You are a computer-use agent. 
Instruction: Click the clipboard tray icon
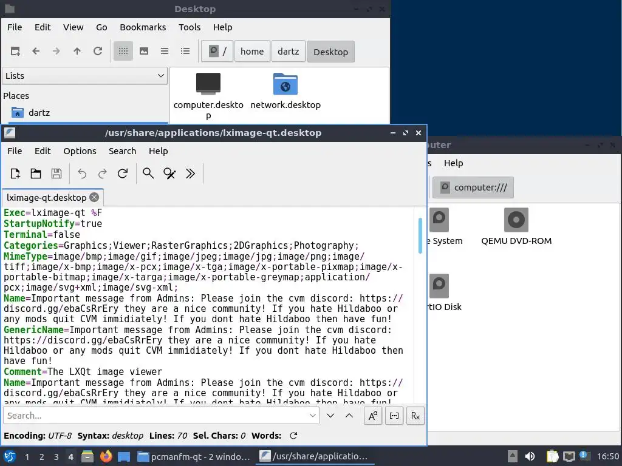(552, 456)
